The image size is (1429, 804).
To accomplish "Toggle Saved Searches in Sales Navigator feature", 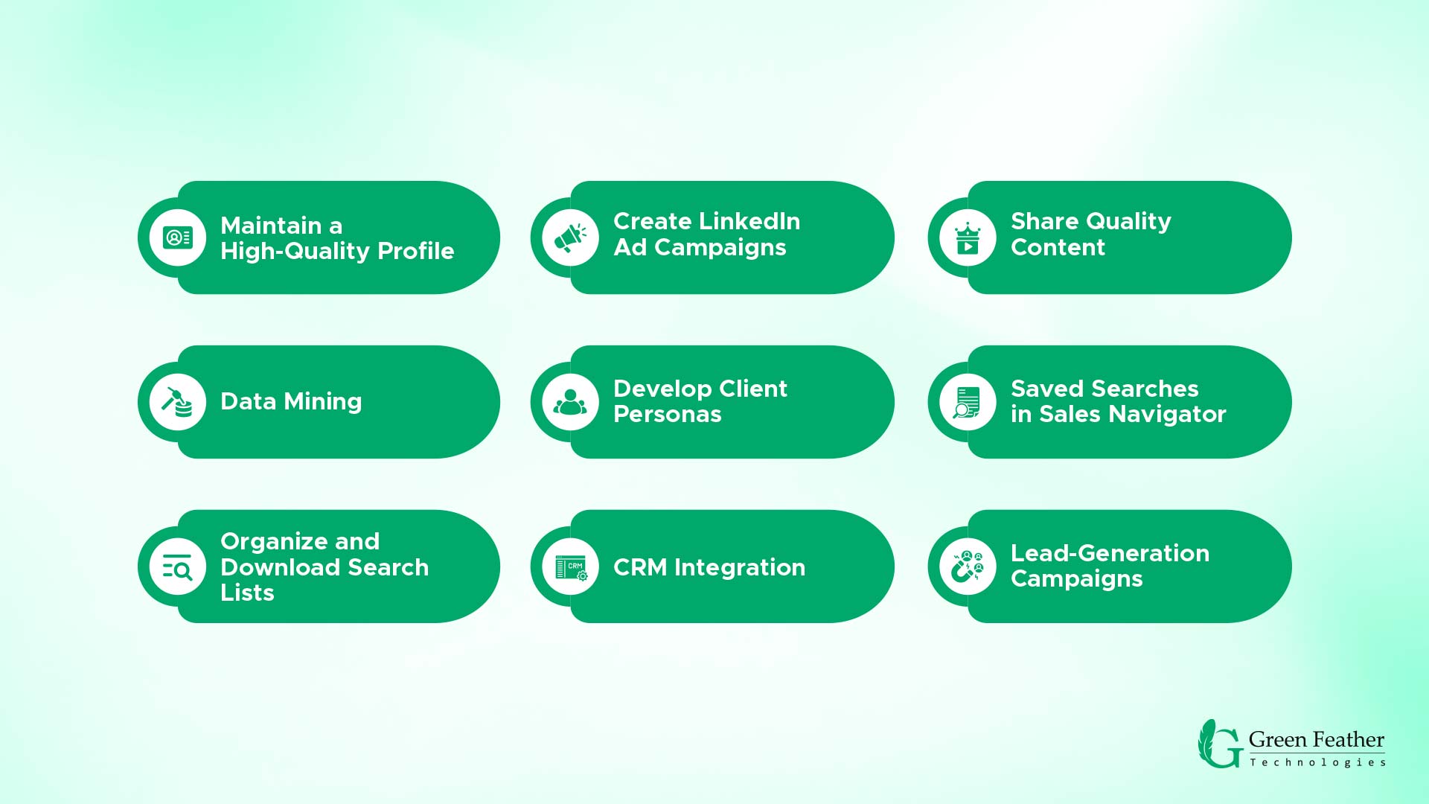I will tap(1114, 401).
